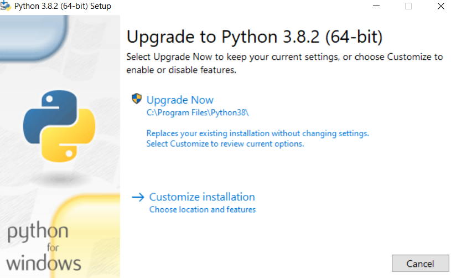Image resolution: width=451 pixels, height=278 pixels.
Task: Click the Python installer icon in title bar
Action: tap(6, 6)
